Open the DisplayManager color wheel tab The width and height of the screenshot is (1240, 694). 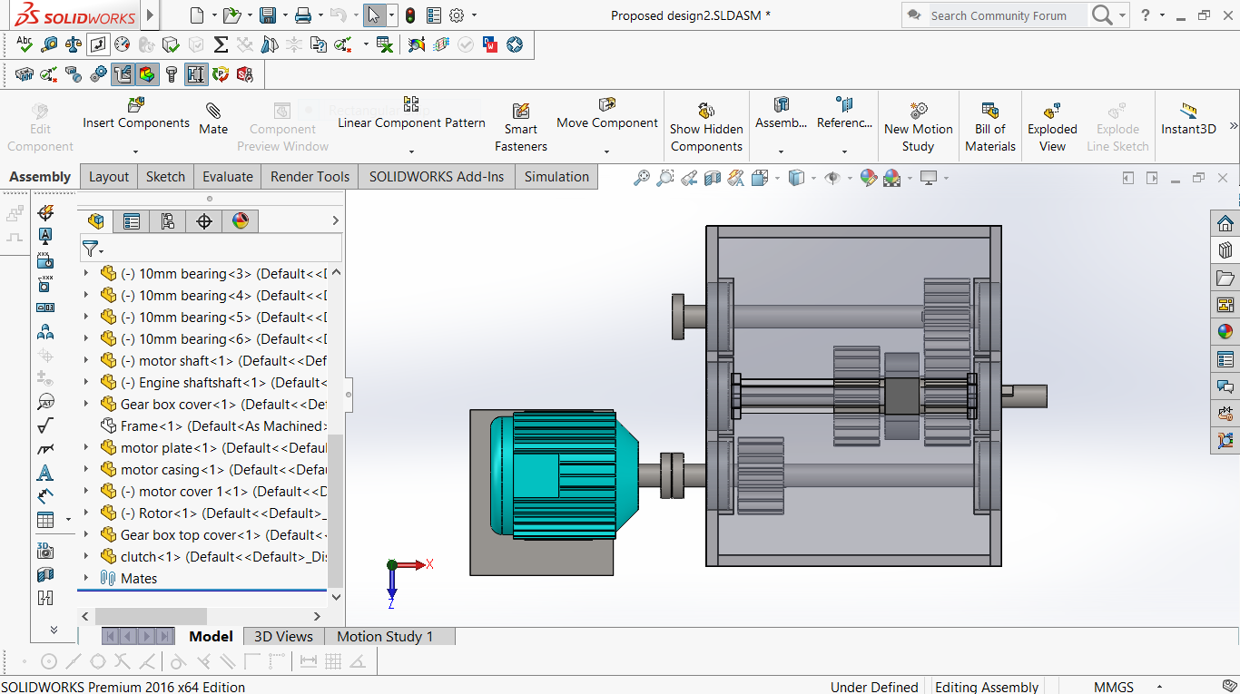click(241, 220)
